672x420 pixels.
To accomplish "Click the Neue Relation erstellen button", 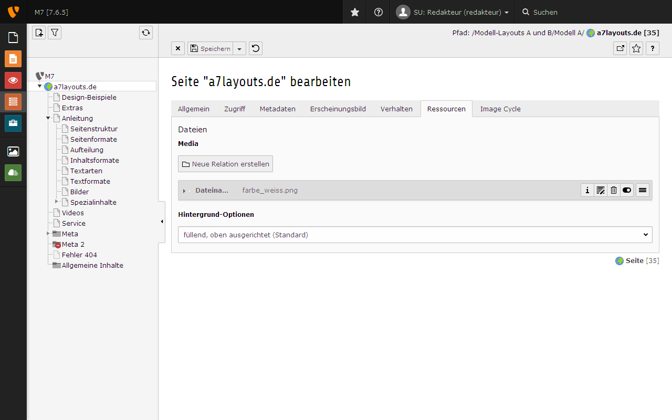I will click(x=225, y=164).
